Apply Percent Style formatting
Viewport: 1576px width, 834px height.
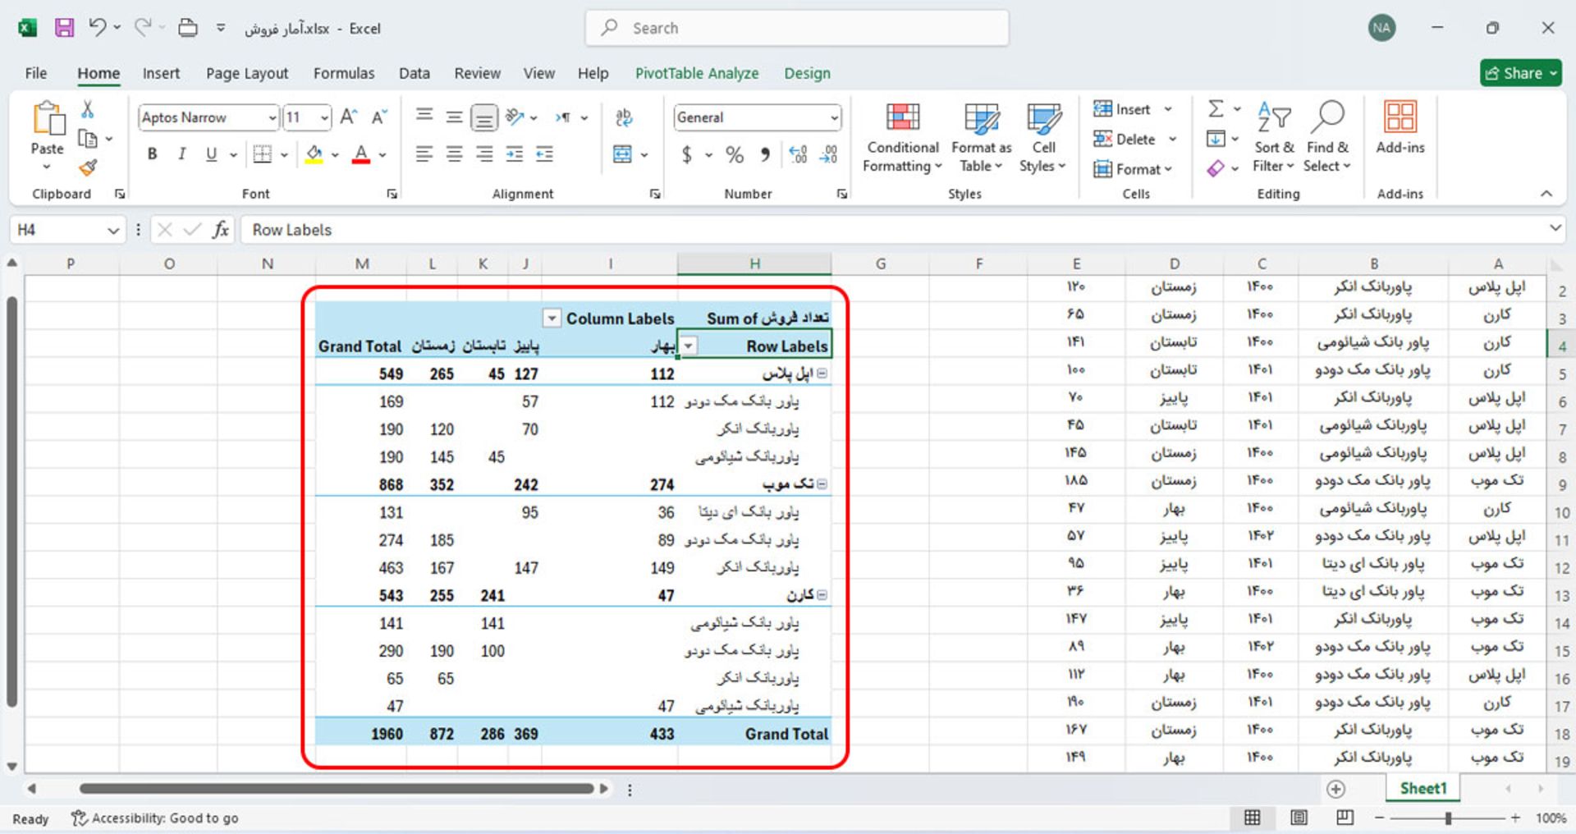coord(735,154)
